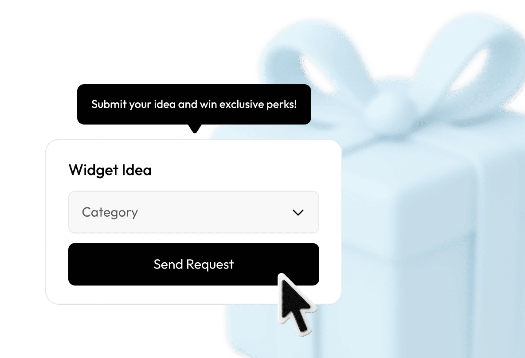Select the Widget Idea heading
Viewport: 525px width, 358px height.
coord(110,170)
